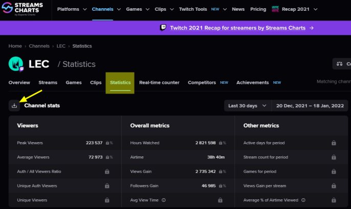Expand the Channels menu chevron
The height and width of the screenshot is (209, 351).
[x=119, y=9]
